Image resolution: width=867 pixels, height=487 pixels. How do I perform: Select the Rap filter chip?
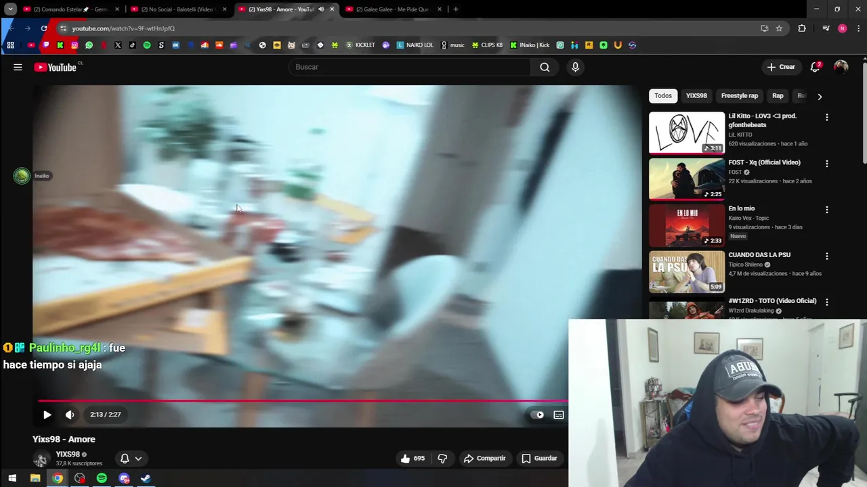[x=778, y=96]
